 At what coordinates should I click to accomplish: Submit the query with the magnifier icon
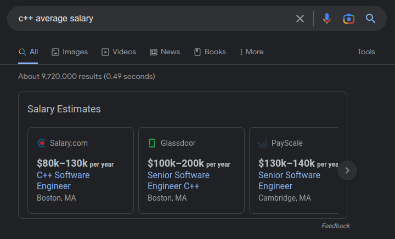coord(370,19)
